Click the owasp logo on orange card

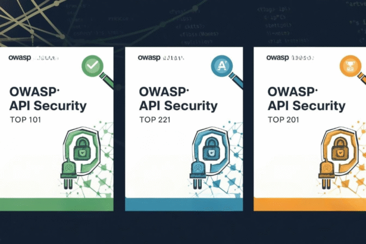[277, 58]
